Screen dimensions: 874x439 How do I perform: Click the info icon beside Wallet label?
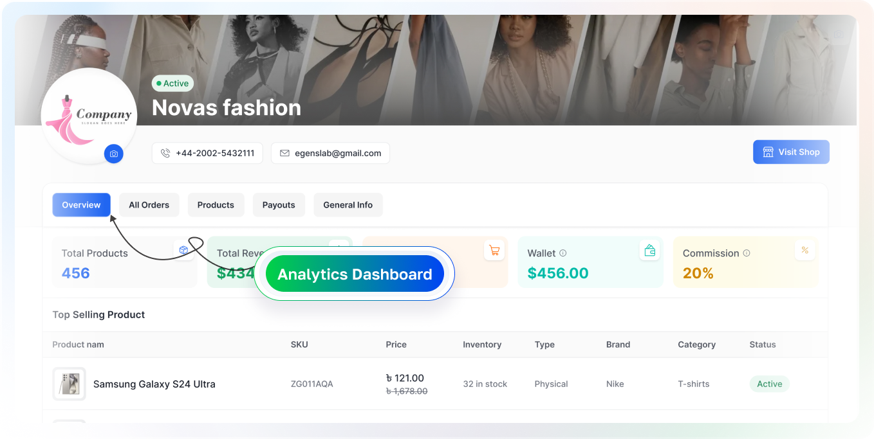(563, 253)
